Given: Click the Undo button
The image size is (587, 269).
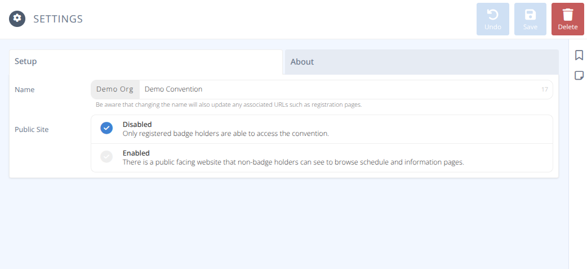Looking at the screenshot, I should pos(493,20).
